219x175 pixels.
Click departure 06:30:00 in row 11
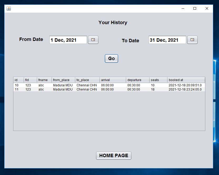tap(134, 89)
